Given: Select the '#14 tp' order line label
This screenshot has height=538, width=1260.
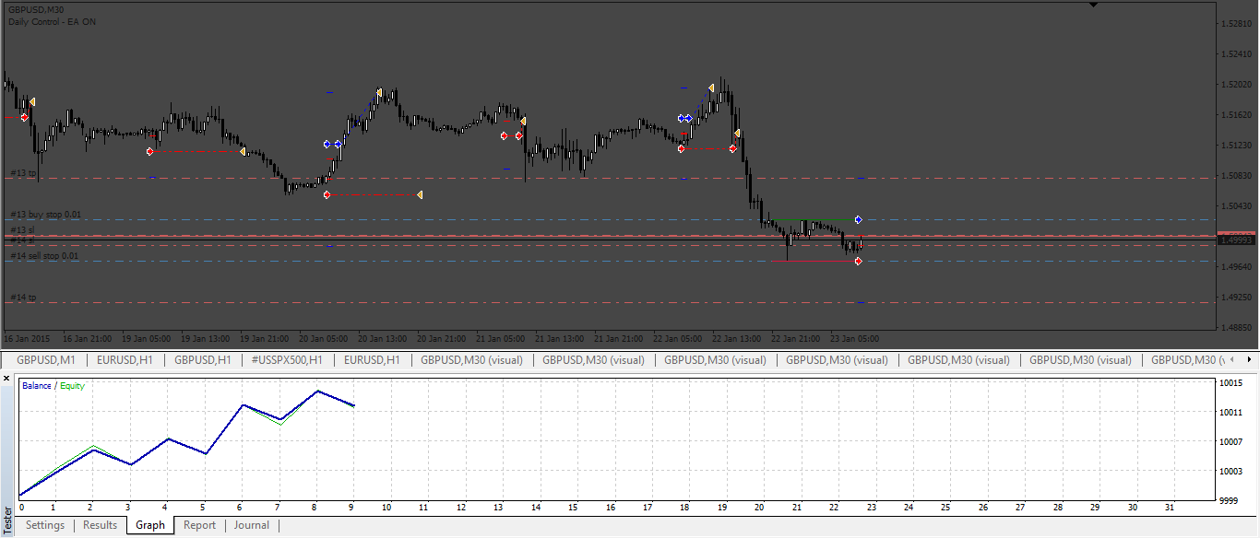Looking at the screenshot, I should (x=23, y=298).
